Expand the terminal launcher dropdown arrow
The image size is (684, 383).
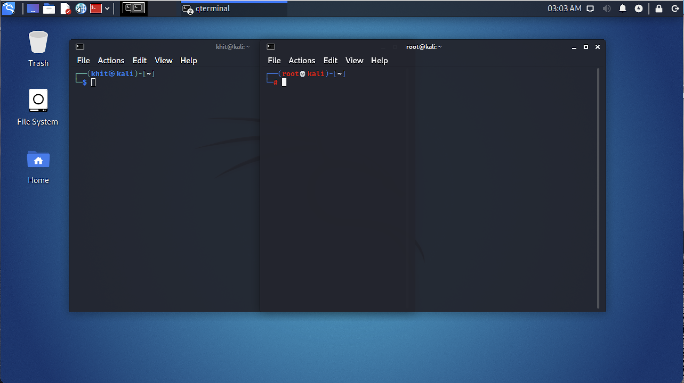pyautogui.click(x=107, y=8)
